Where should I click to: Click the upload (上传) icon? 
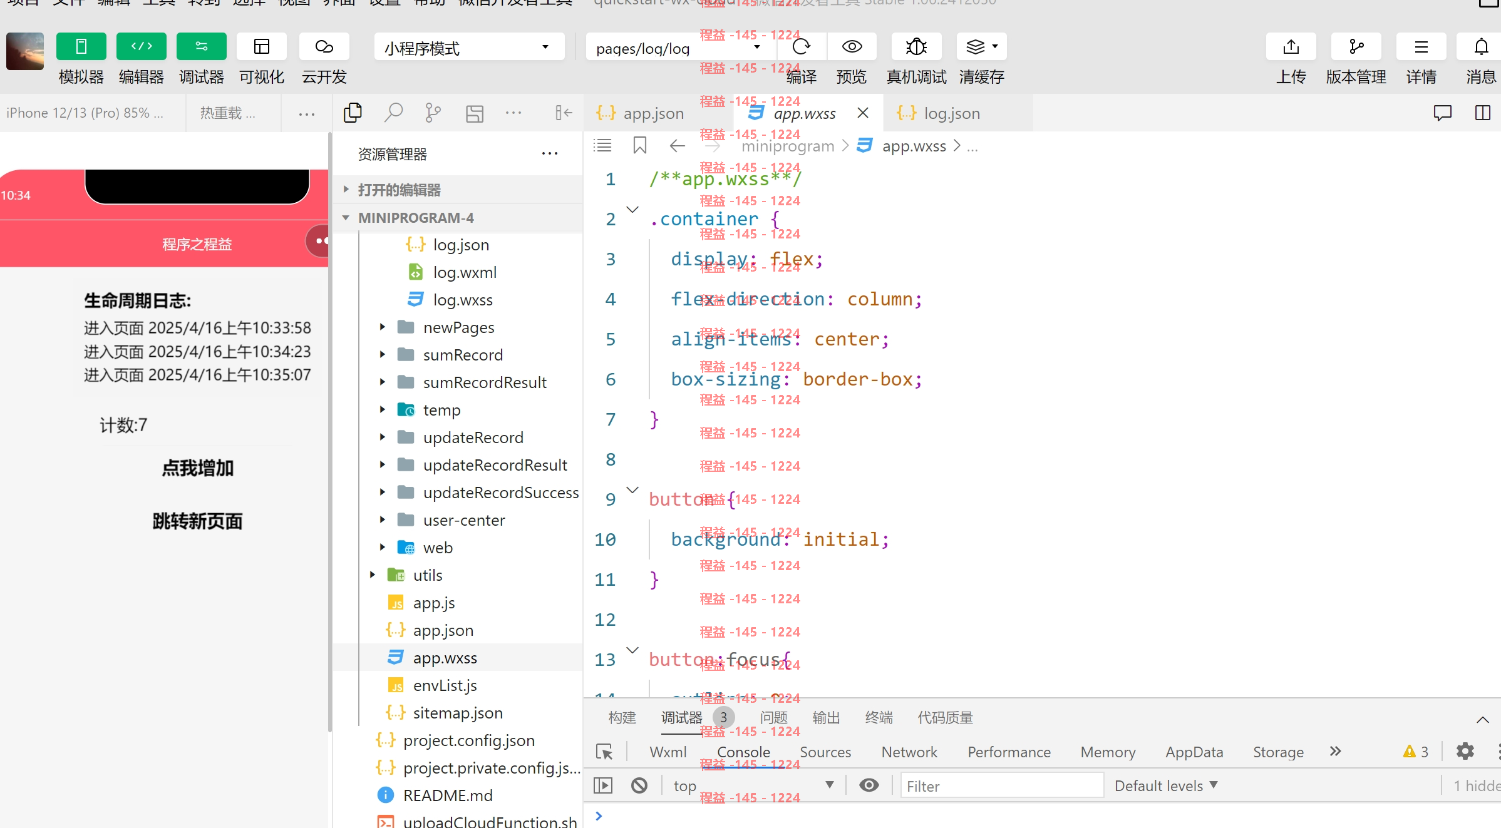pos(1291,47)
